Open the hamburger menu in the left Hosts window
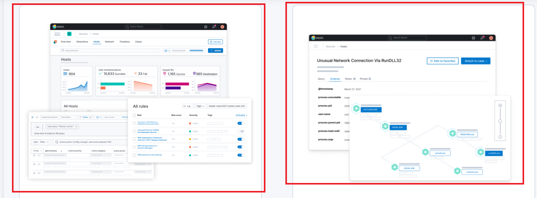The image size is (537, 198). [x=57, y=34]
